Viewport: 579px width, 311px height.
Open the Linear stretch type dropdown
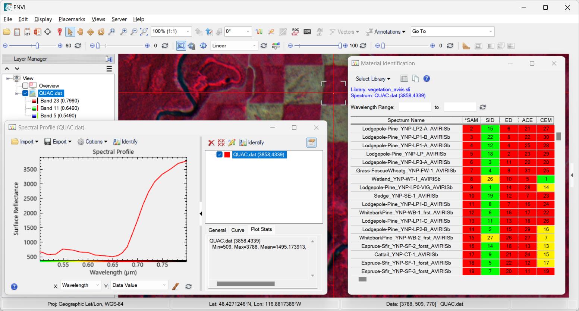pyautogui.click(x=255, y=46)
